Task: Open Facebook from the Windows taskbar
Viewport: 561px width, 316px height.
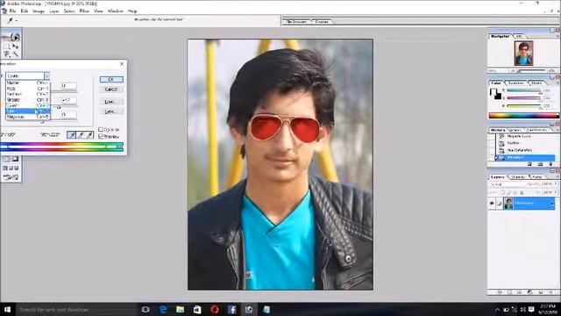Action: [231, 309]
